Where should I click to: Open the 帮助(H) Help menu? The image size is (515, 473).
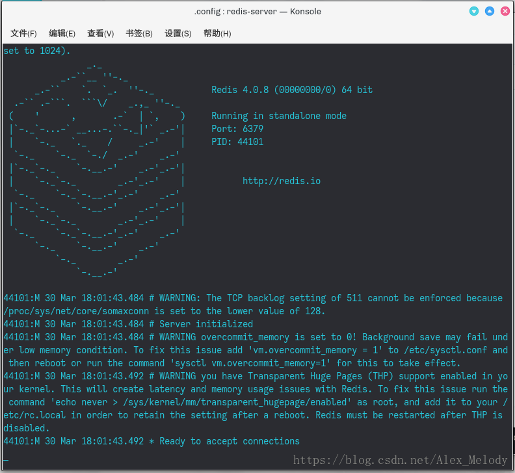pyautogui.click(x=217, y=34)
